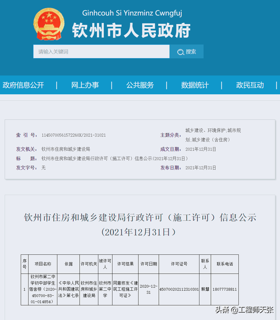
Task: Click the 许可机关 column header
Action: (89, 264)
